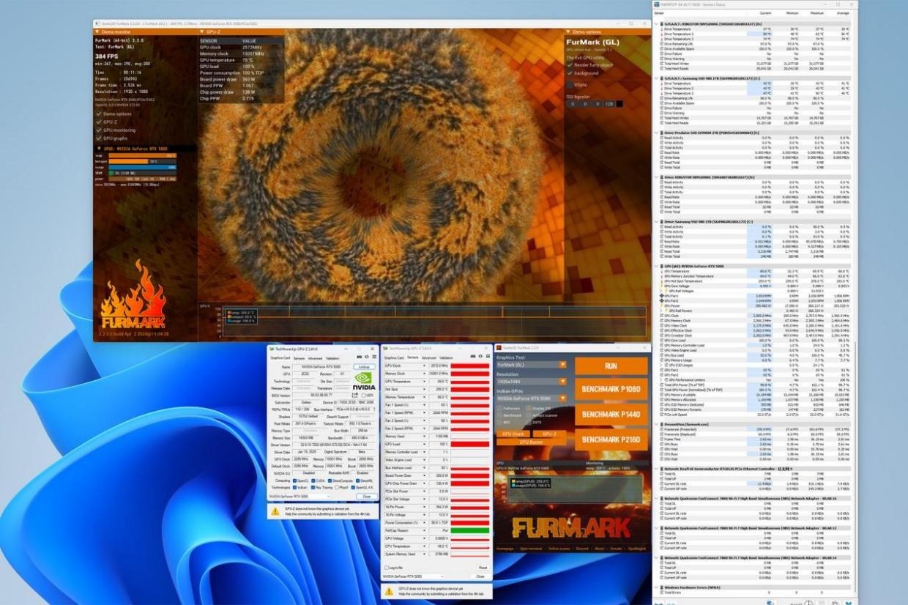Open the hamburger menu in the GPU-Z Graphics Card window
908x605 pixels.
373,357
